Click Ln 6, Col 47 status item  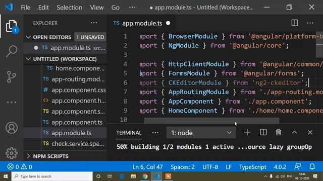tap(147, 167)
